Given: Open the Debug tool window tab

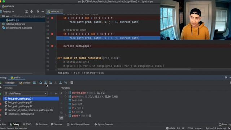Looking at the screenshot, I should point(14,124).
